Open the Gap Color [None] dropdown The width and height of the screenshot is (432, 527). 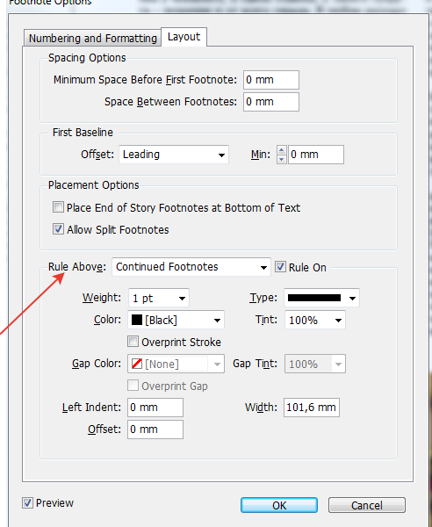point(176,364)
